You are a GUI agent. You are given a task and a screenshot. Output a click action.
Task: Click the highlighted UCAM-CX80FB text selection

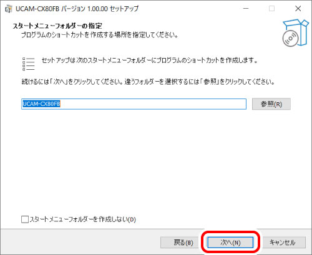[x=41, y=103]
